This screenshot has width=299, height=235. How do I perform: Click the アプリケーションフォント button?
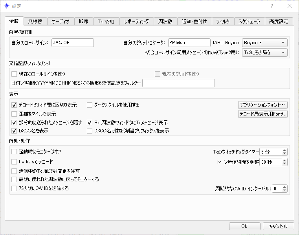(x=262, y=105)
